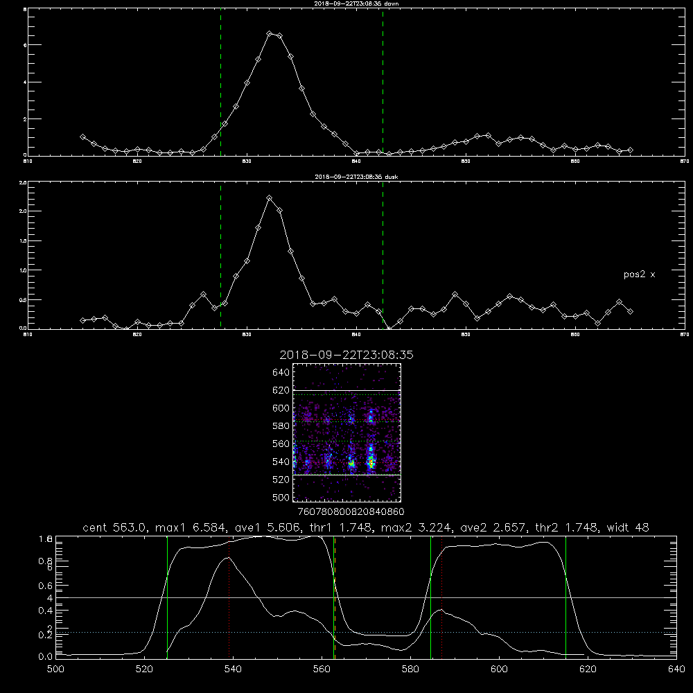
Task: Click the red dotted line near 539 in bottom plot
Action: click(229, 597)
